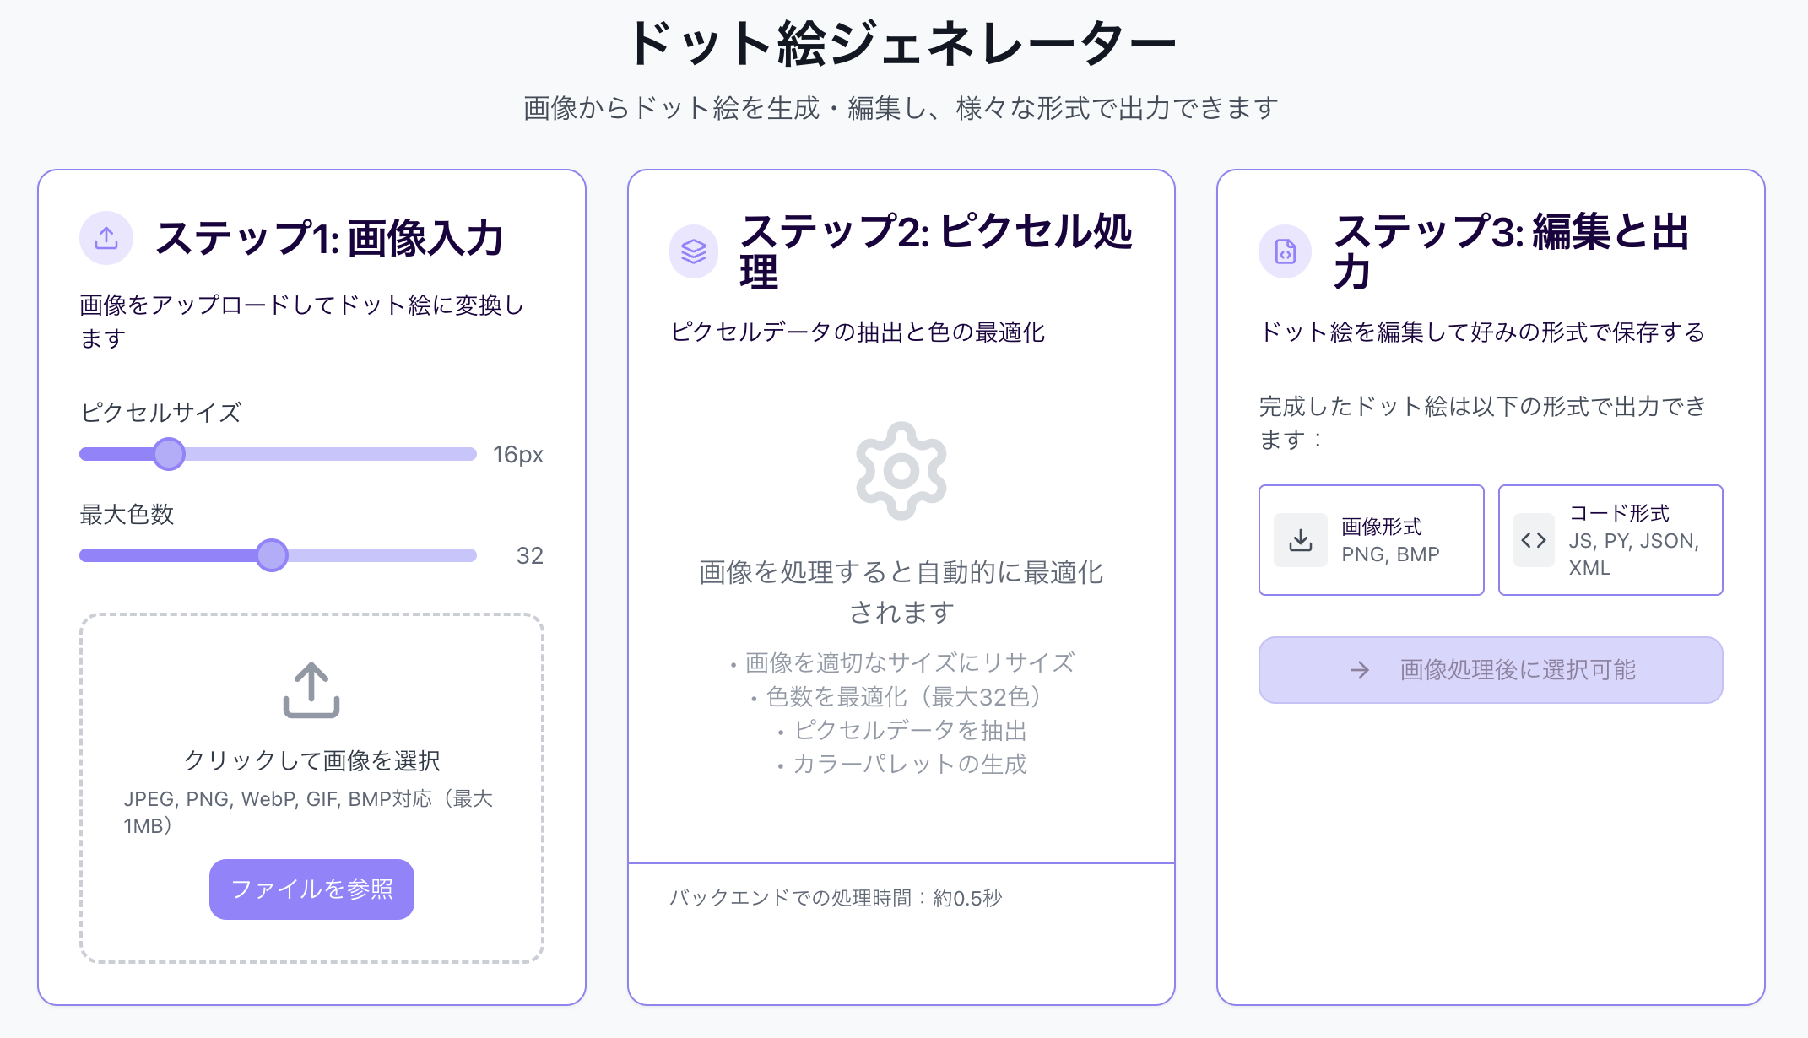Click the ピクセルサイズ slider handle
Image resolution: width=1808 pixels, height=1038 pixels.
[x=169, y=454]
